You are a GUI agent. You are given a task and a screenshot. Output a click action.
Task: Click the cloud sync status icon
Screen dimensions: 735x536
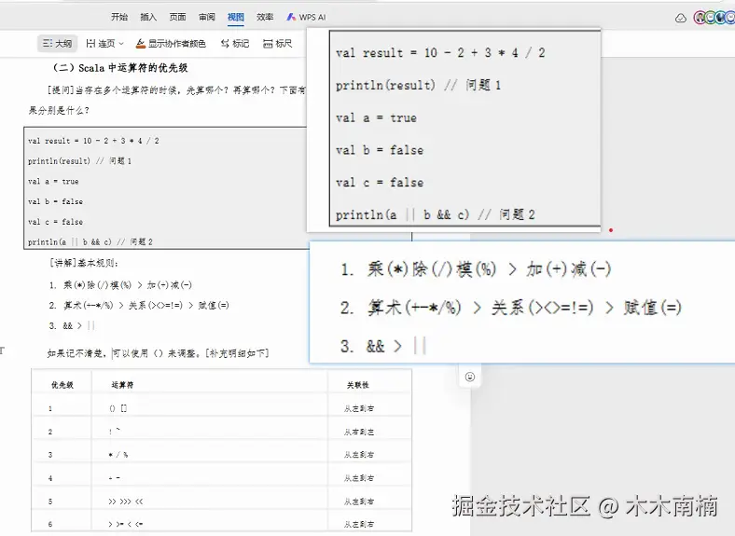pos(681,18)
